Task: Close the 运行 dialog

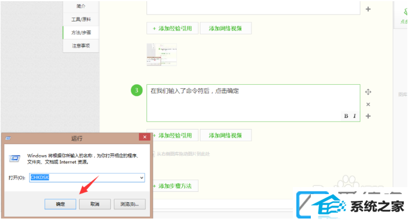Action: 145,137
